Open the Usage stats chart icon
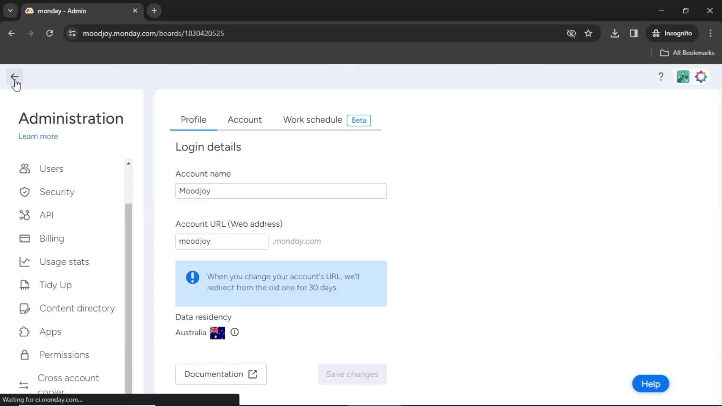The width and height of the screenshot is (722, 406). (x=24, y=262)
